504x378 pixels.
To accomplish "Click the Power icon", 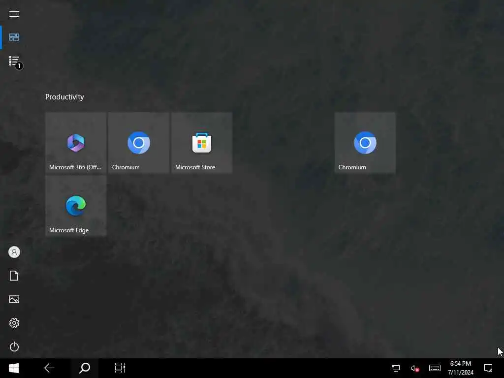I will tap(14, 346).
